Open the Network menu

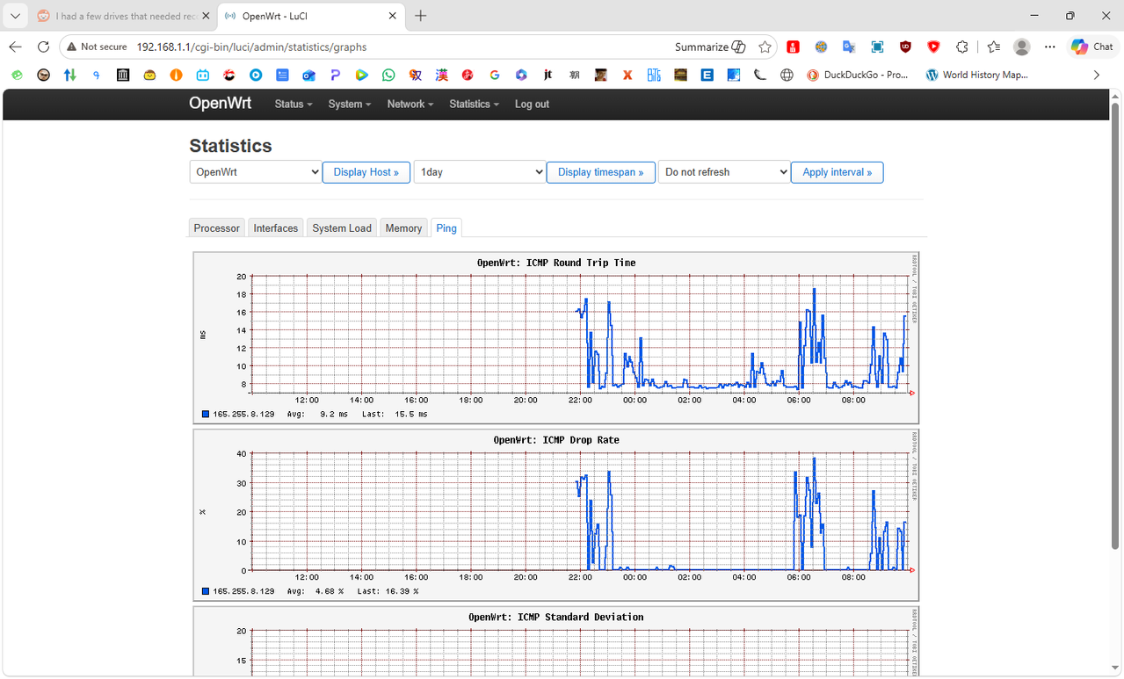[410, 104]
